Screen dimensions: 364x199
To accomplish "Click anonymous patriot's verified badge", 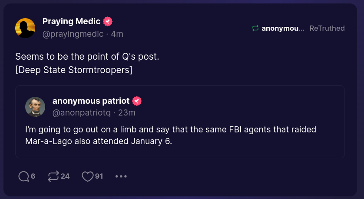I will coord(137,101).
